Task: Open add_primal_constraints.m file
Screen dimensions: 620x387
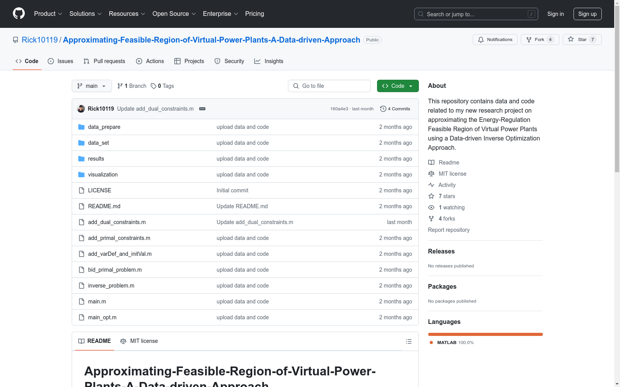Action: pyautogui.click(x=119, y=238)
